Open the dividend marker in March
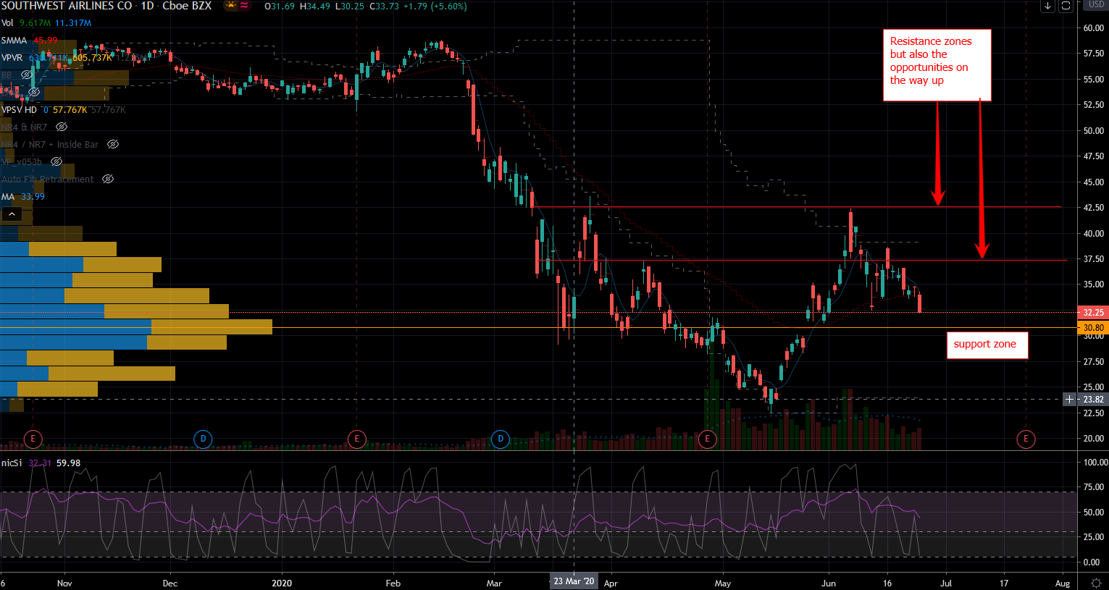 [501, 439]
